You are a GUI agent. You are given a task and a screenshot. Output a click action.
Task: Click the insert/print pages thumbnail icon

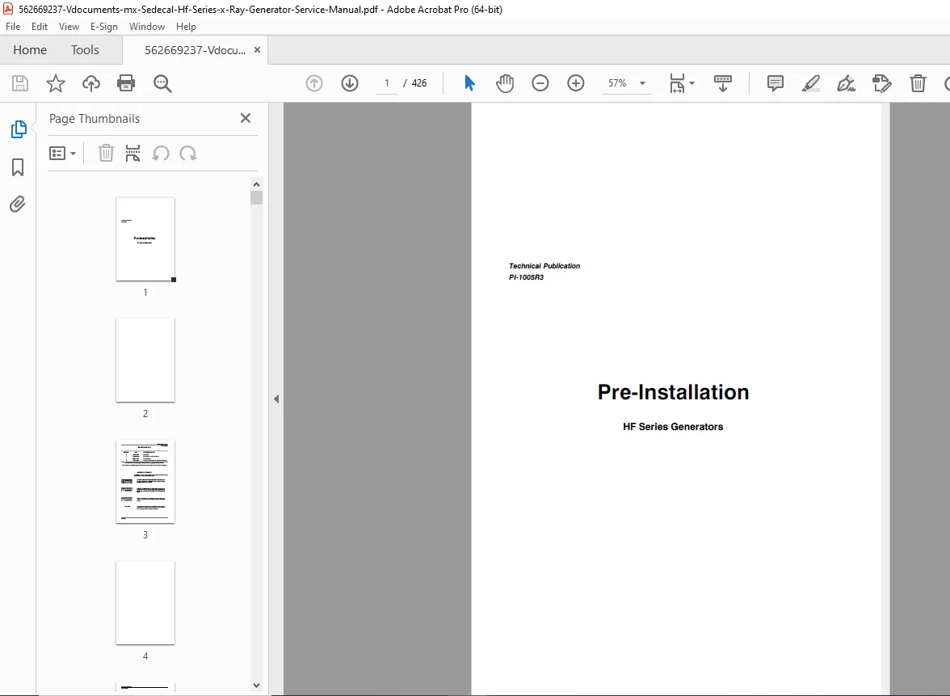132,153
